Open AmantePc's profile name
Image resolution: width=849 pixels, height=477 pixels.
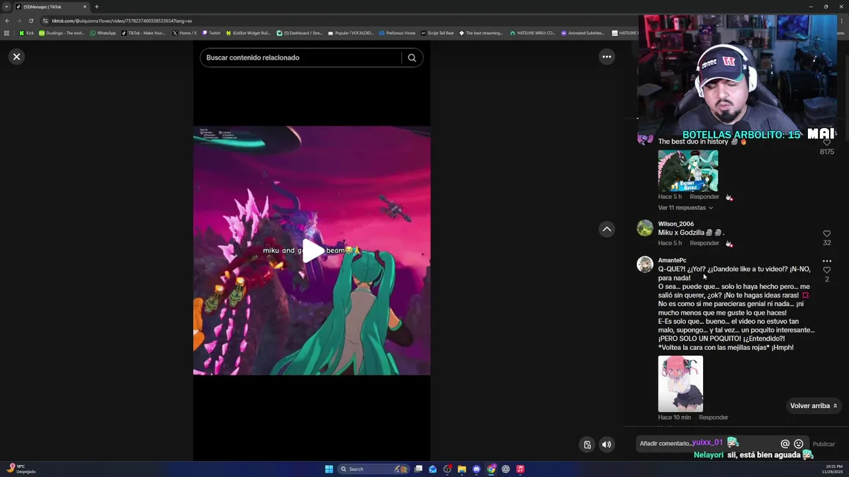pos(672,260)
